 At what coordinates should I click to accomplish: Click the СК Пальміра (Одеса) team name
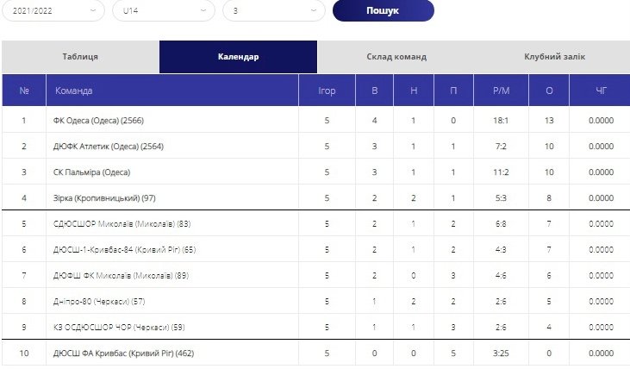point(91,172)
